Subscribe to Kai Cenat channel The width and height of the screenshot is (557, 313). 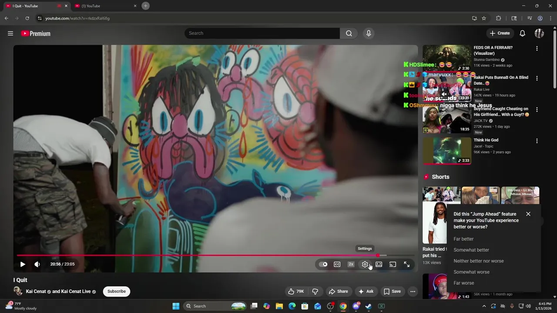coord(117,291)
